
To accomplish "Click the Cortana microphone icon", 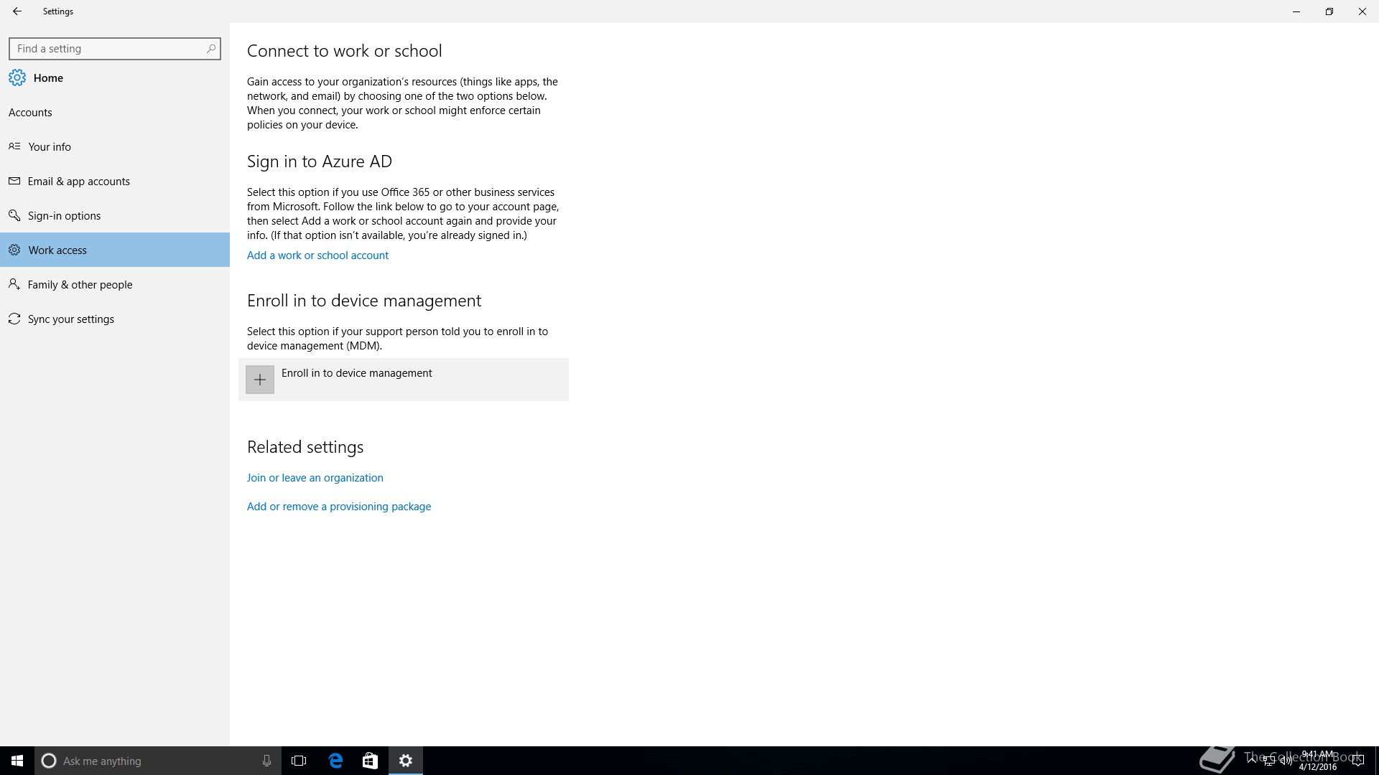I will pos(266,761).
